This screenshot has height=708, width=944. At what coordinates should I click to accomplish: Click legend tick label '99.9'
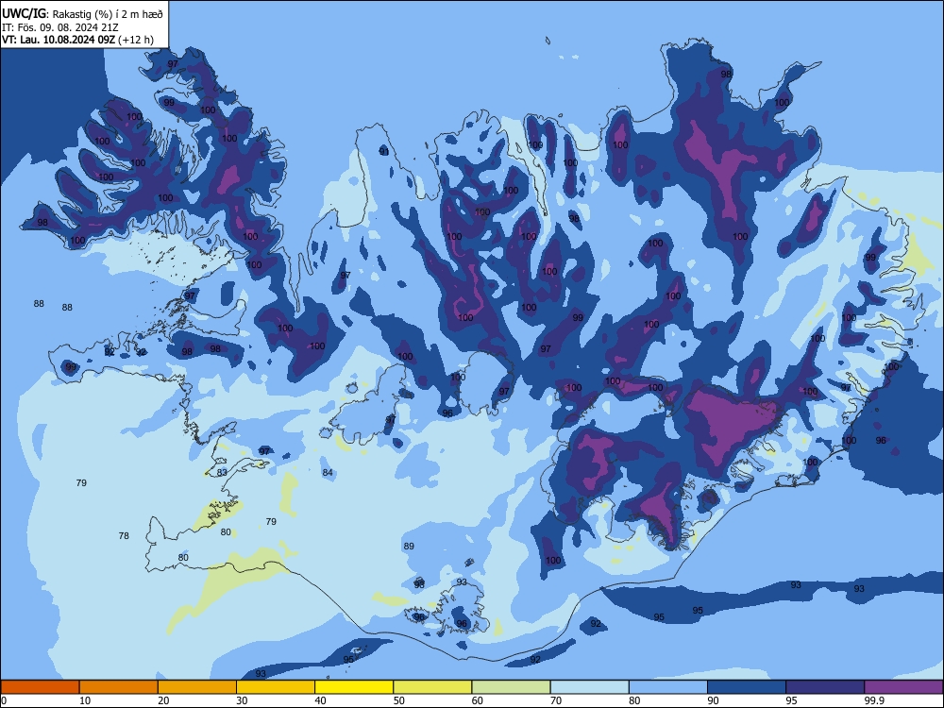(874, 700)
